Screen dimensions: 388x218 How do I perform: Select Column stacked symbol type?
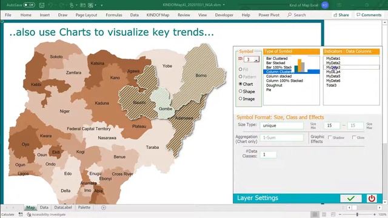279,76
